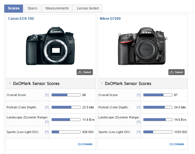Collapse Nikon DxOMark Sensor Scores section
This screenshot has height=154, width=195.
[x=102, y=83]
